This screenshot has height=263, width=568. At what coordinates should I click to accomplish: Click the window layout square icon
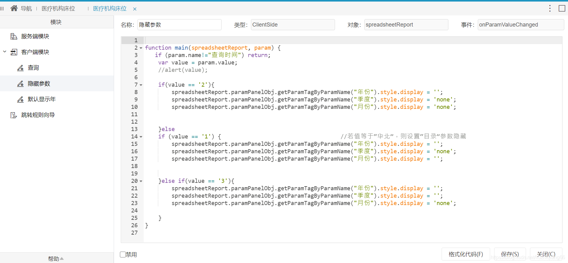(x=562, y=8)
